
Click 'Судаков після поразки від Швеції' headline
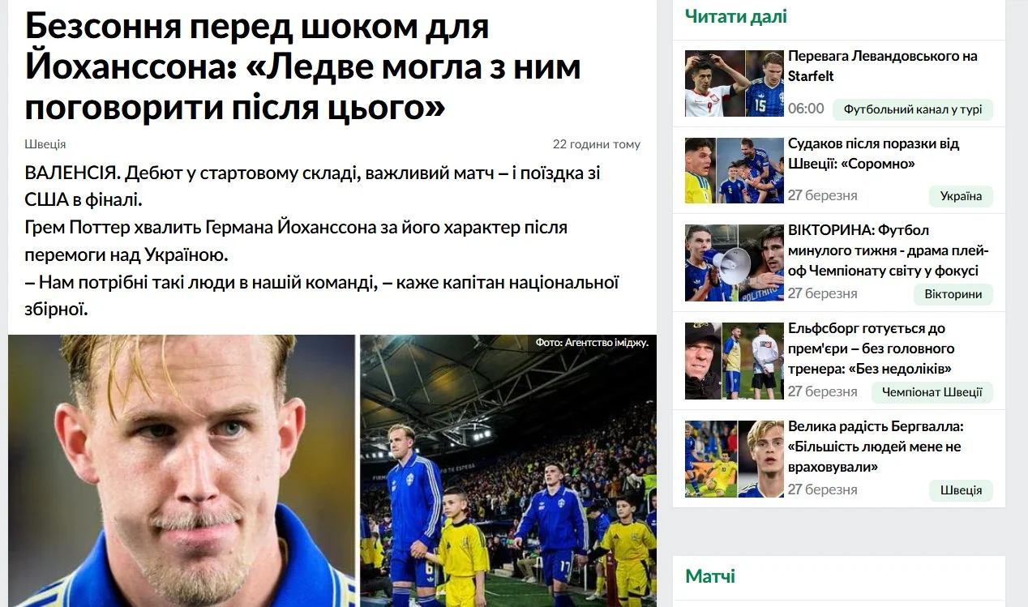pos(873,153)
